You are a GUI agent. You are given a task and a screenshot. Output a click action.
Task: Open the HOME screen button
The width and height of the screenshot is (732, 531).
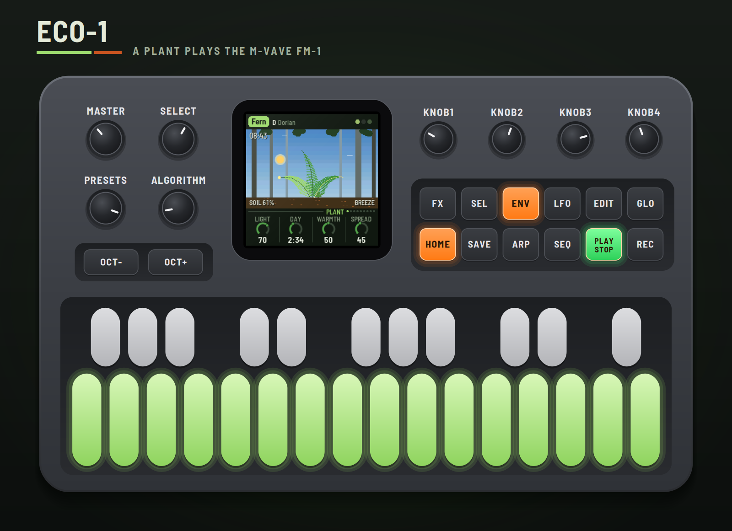(438, 245)
